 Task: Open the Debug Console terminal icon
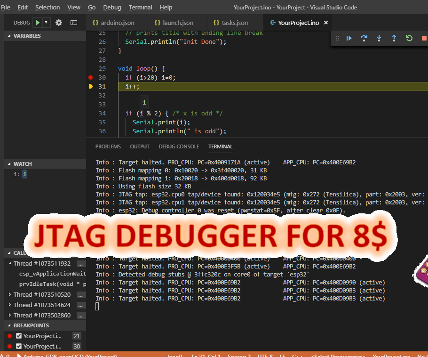click(x=73, y=22)
